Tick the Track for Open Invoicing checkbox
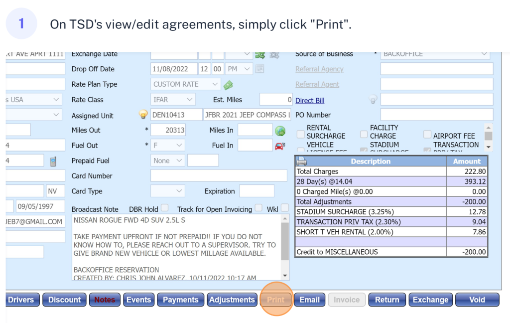The width and height of the screenshot is (510, 323). [x=258, y=207]
